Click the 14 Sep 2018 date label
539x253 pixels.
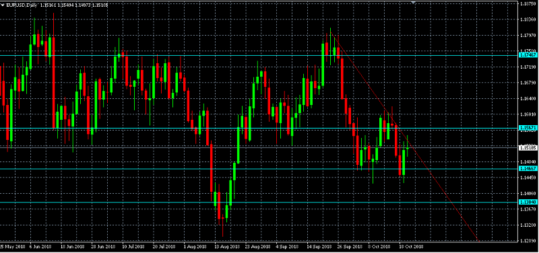[x=319, y=246]
